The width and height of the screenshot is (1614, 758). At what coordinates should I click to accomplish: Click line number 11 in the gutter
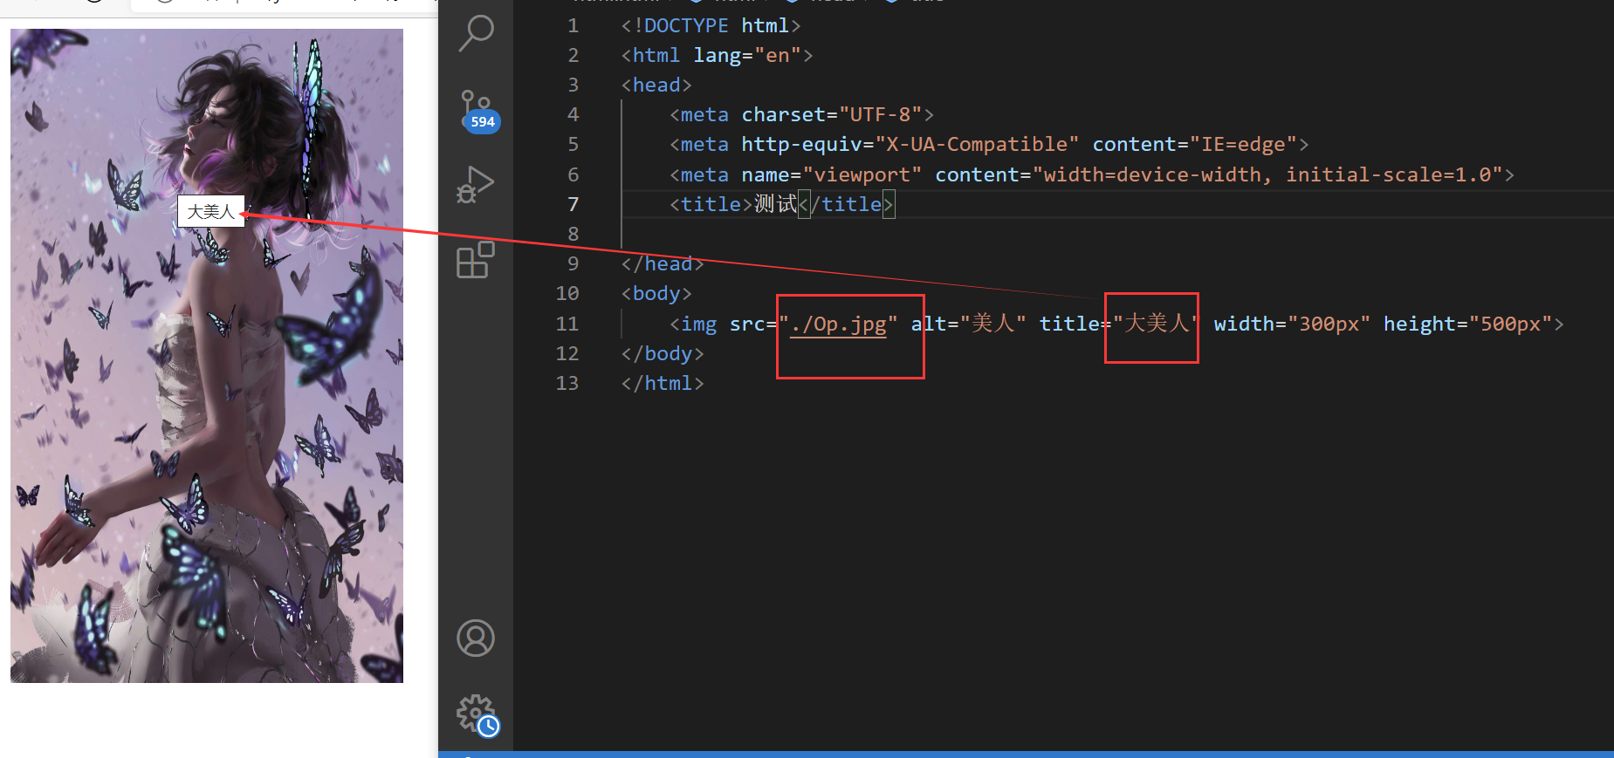tap(567, 324)
